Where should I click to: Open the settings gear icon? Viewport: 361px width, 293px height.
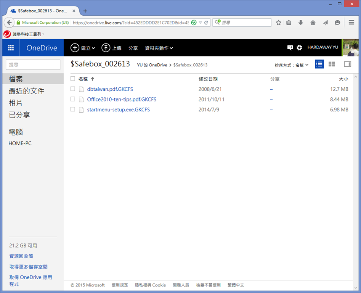point(299,48)
